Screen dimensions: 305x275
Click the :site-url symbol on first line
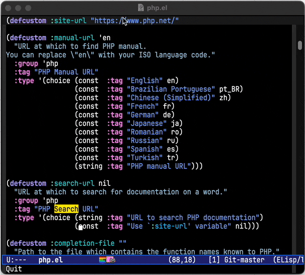68,21
